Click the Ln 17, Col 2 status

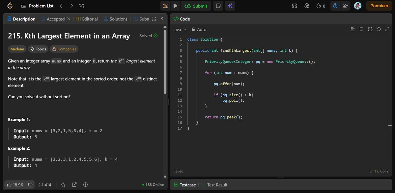[x=379, y=171]
